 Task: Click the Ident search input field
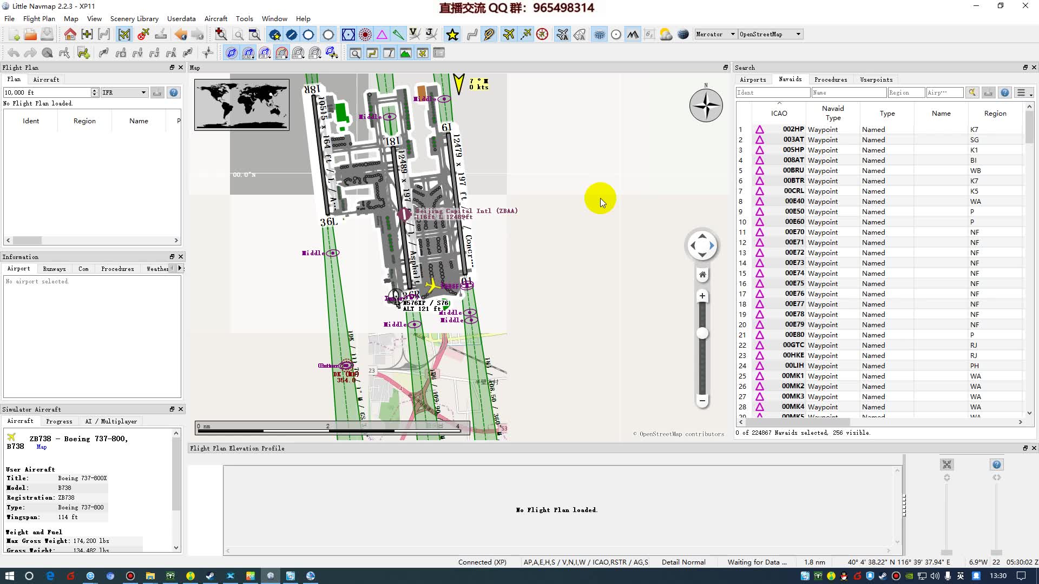click(x=772, y=92)
